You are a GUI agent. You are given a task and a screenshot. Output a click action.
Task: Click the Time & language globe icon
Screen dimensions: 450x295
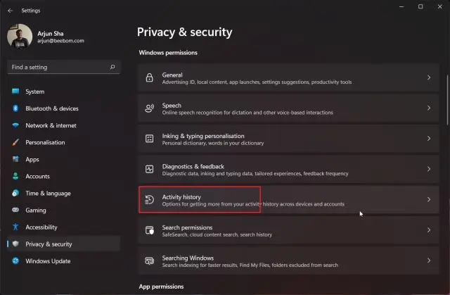coord(15,193)
